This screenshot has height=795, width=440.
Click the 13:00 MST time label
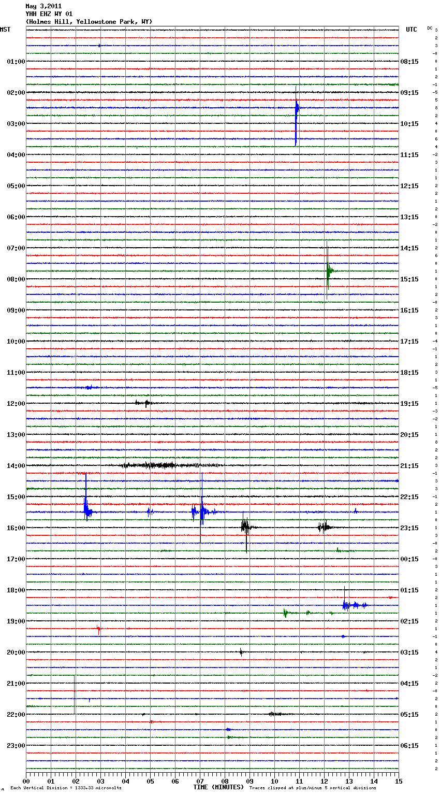[x=16, y=435]
